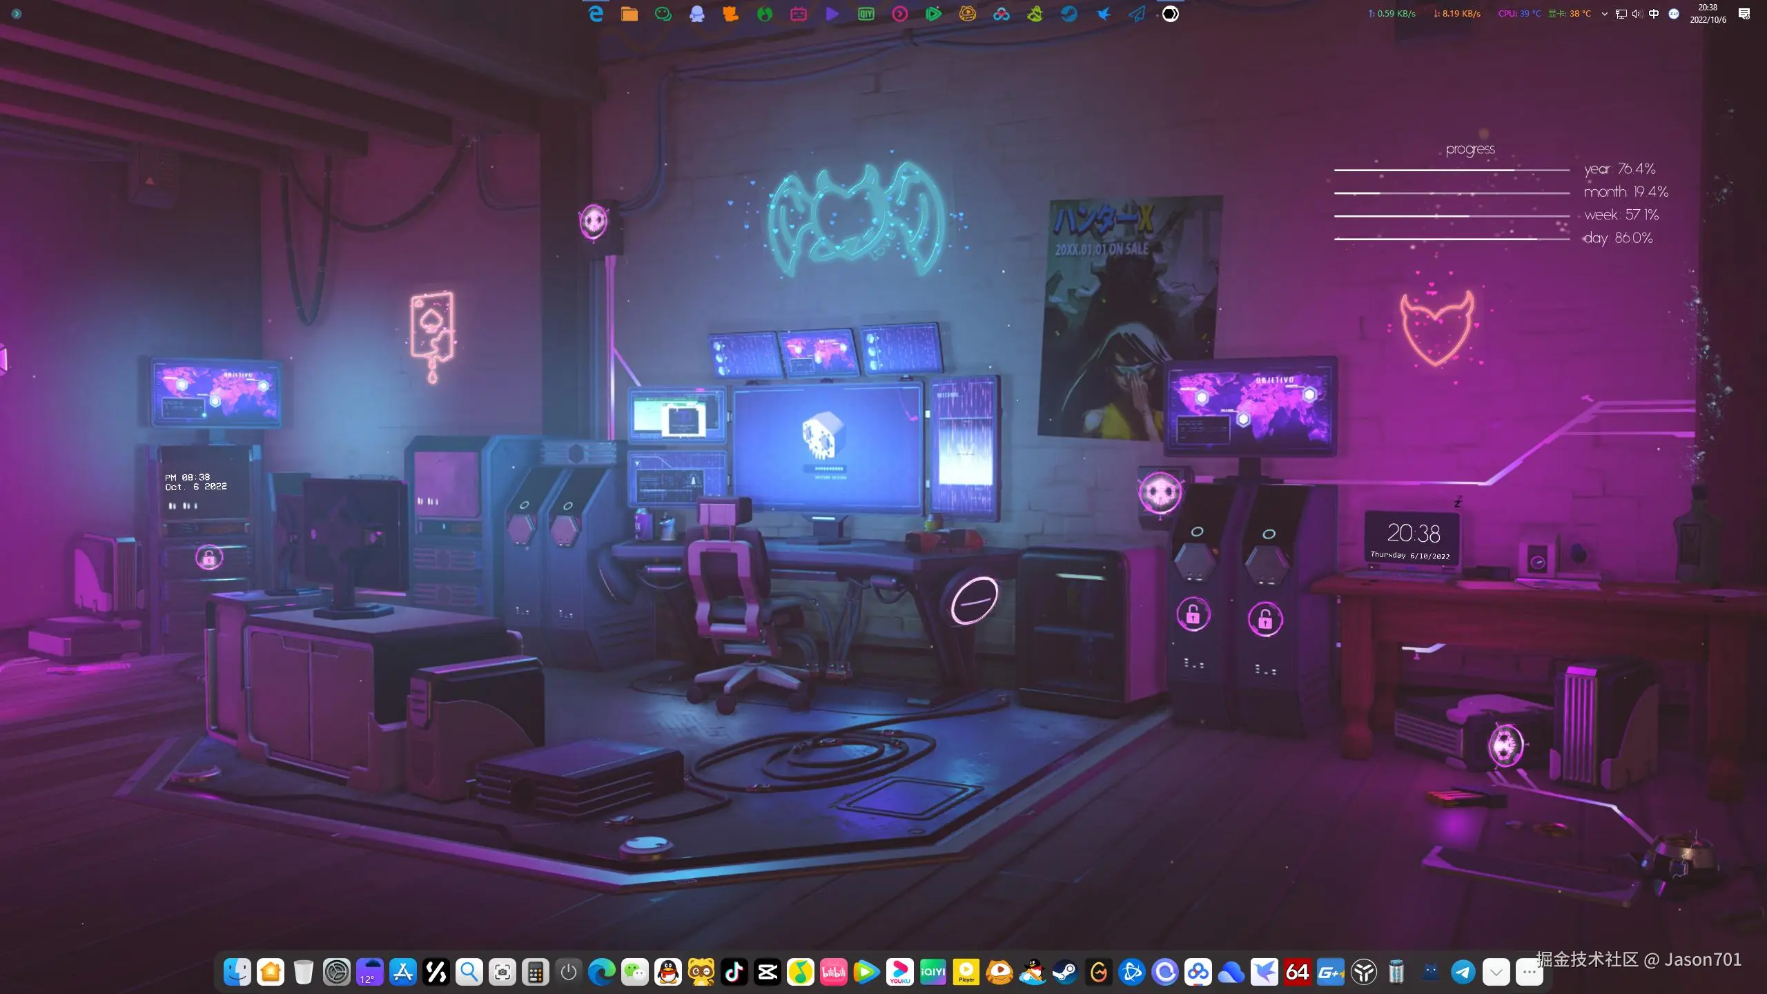This screenshot has height=994, width=1767.
Task: Open the QQ penguin dock icon
Action: [668, 973]
